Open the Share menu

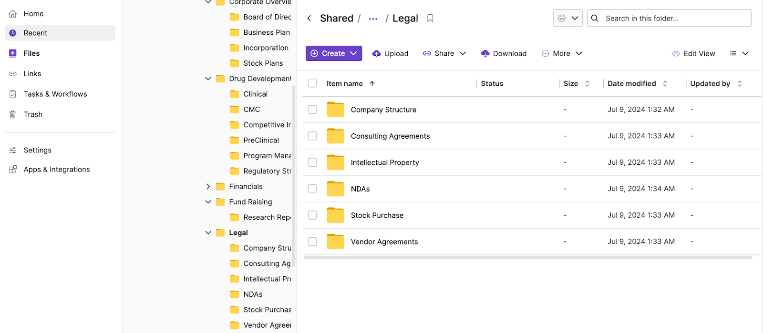(x=444, y=53)
